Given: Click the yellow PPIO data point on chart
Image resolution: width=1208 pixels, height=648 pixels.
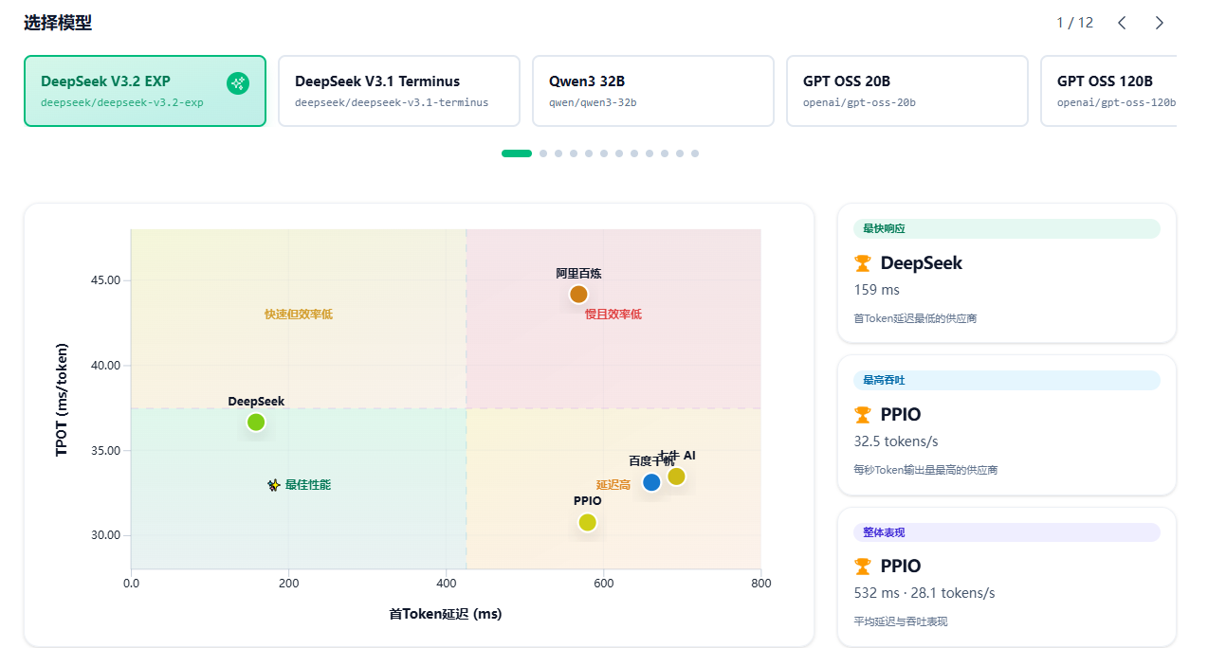Looking at the screenshot, I should (x=588, y=523).
